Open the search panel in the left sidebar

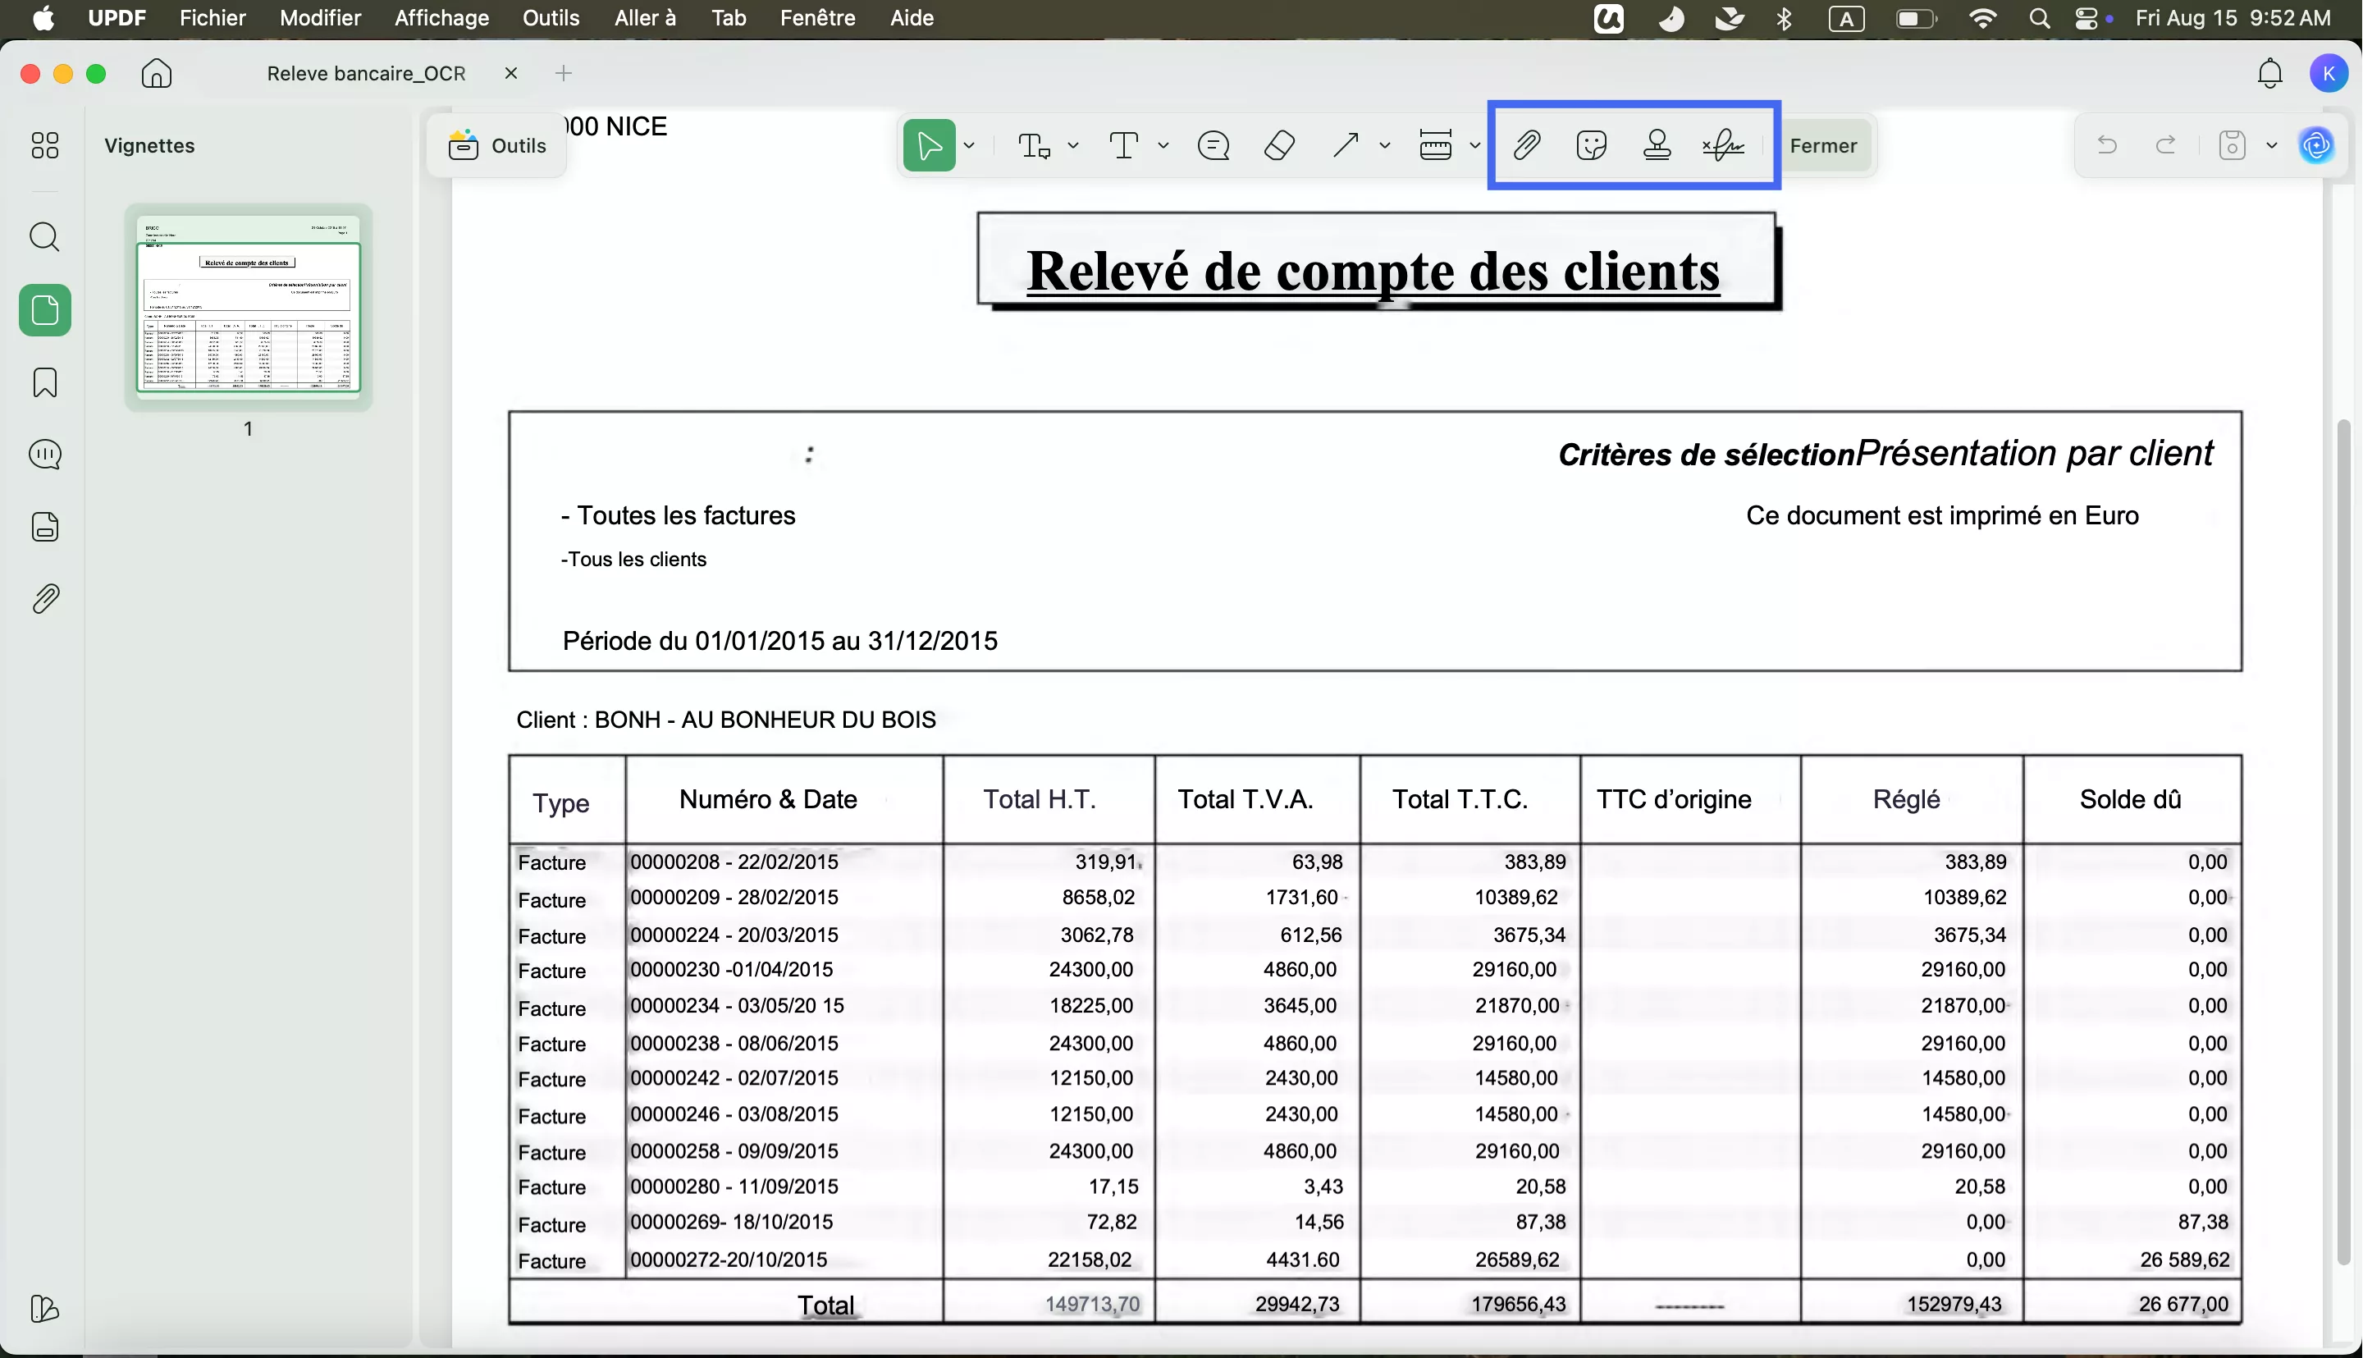45,238
